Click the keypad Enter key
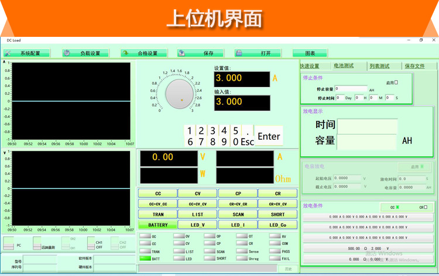Viewport: 439px width, 276px height. coord(269,136)
